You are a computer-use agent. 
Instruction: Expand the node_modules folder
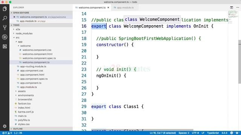coord(24,33)
